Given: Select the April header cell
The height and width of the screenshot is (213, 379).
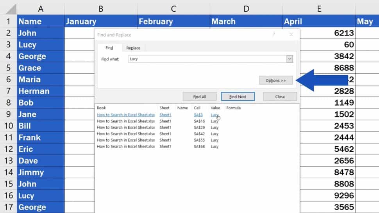Looking at the screenshot, I should [x=318, y=21].
